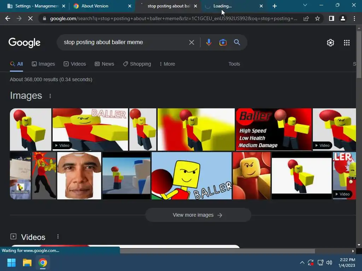Click the Chrome taskbar icon
This screenshot has height=271, width=362.
tap(43, 263)
